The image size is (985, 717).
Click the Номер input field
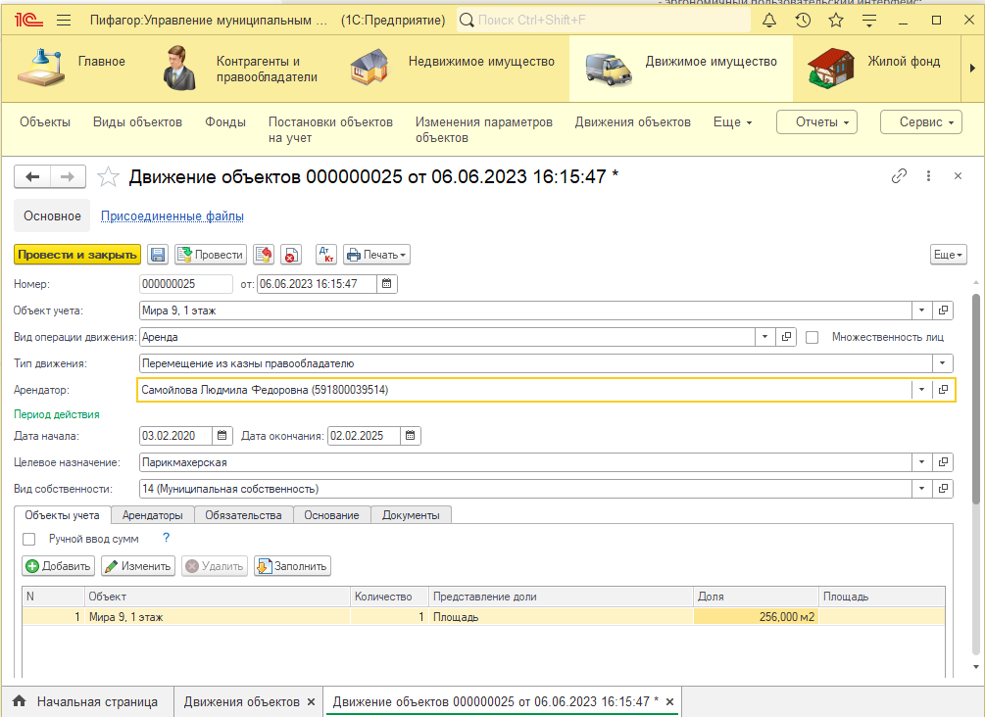pyautogui.click(x=186, y=284)
